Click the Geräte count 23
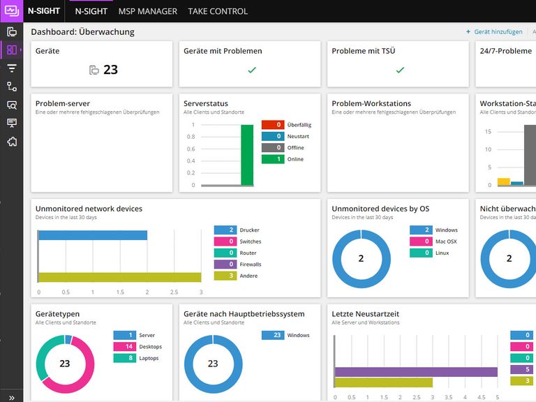 [x=110, y=70]
